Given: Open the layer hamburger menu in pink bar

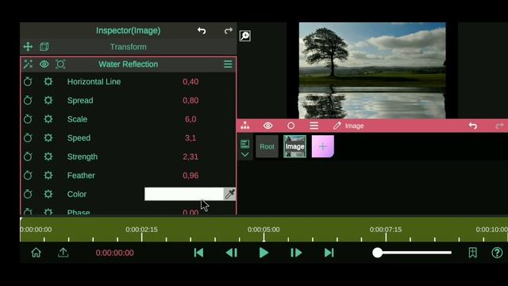Looking at the screenshot, I should pyautogui.click(x=314, y=126).
